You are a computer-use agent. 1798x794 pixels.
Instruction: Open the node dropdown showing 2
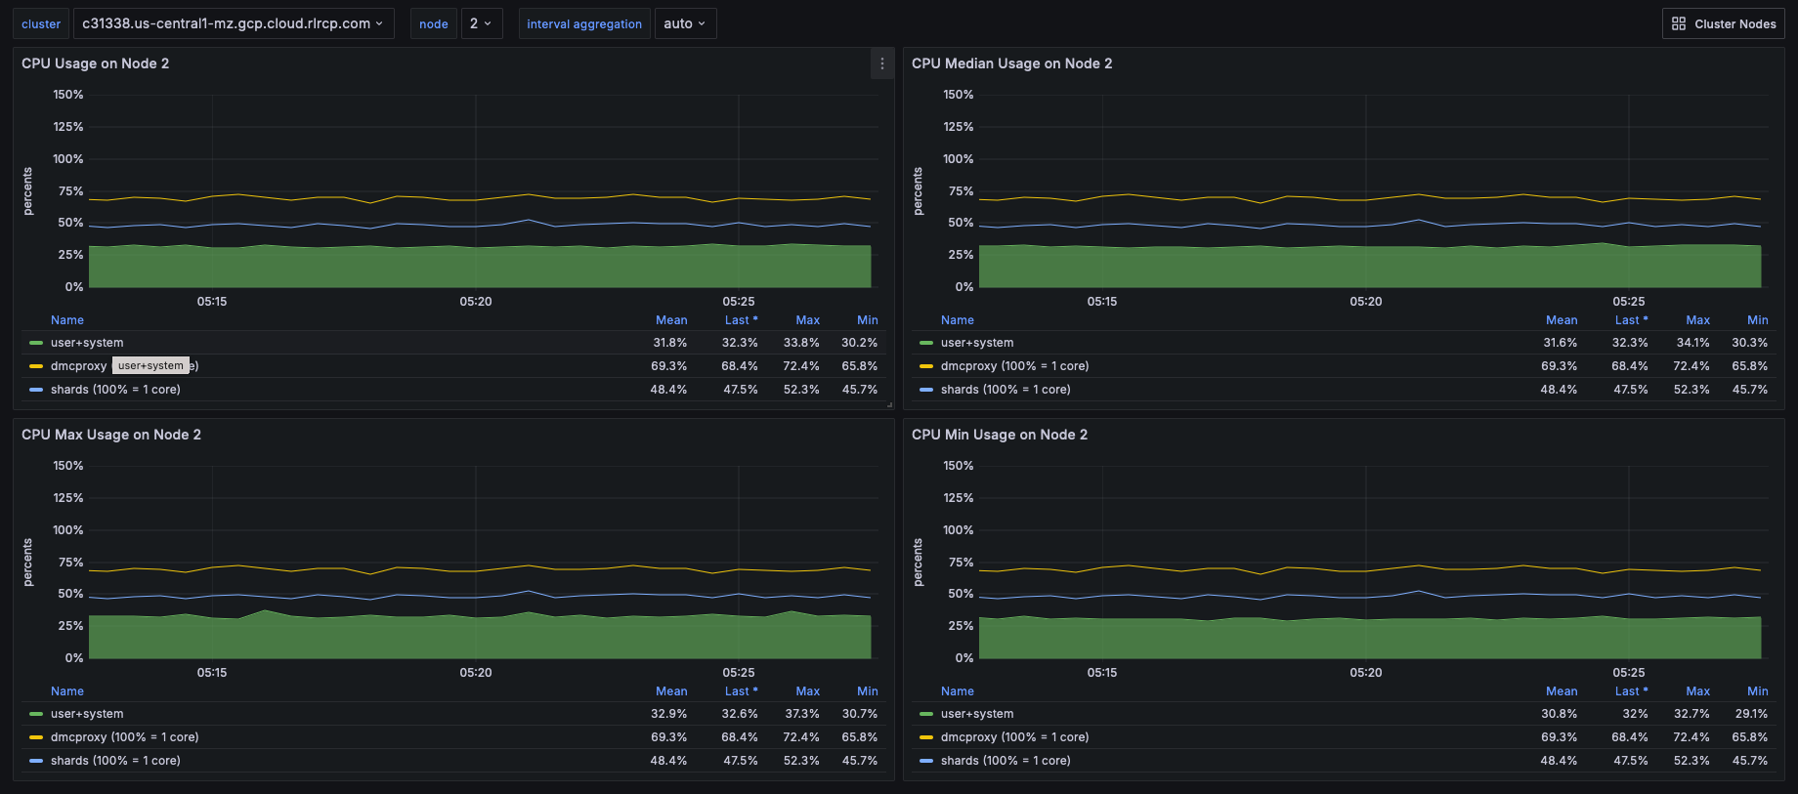tap(481, 23)
